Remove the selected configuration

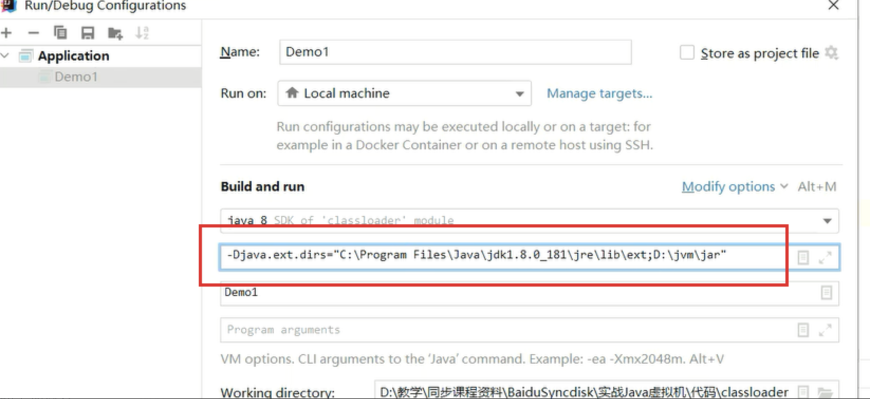(x=33, y=33)
